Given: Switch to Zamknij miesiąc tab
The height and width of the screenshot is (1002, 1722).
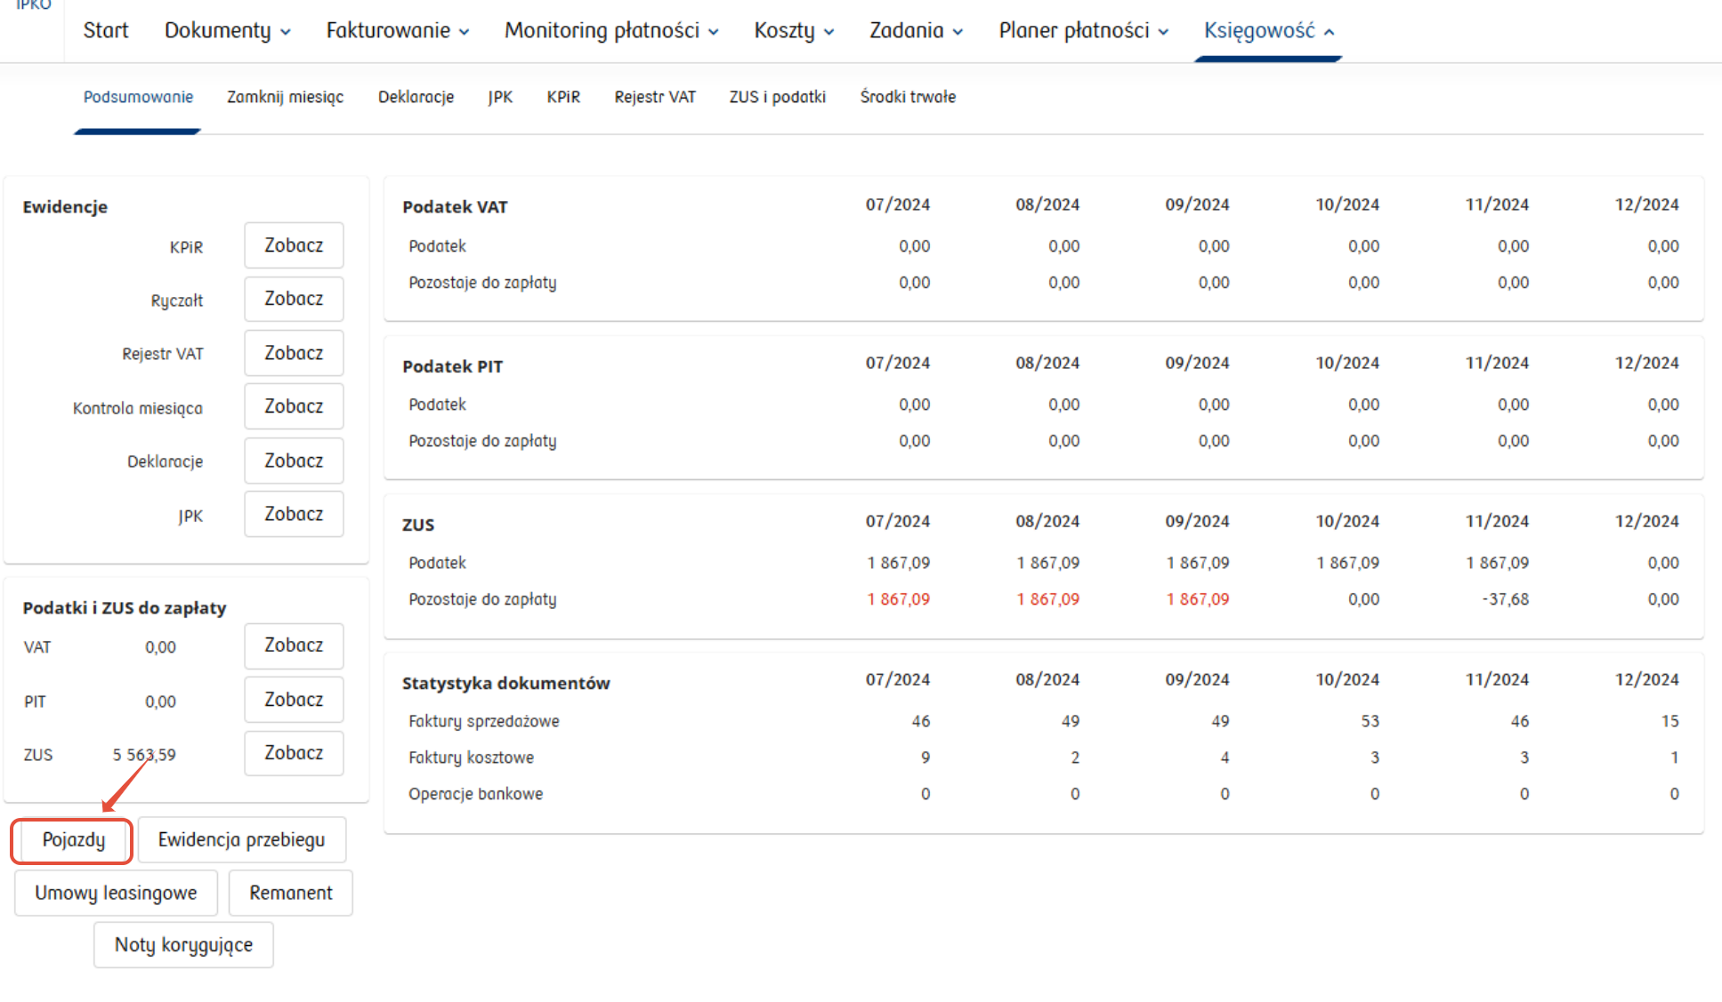Looking at the screenshot, I should pyautogui.click(x=285, y=97).
